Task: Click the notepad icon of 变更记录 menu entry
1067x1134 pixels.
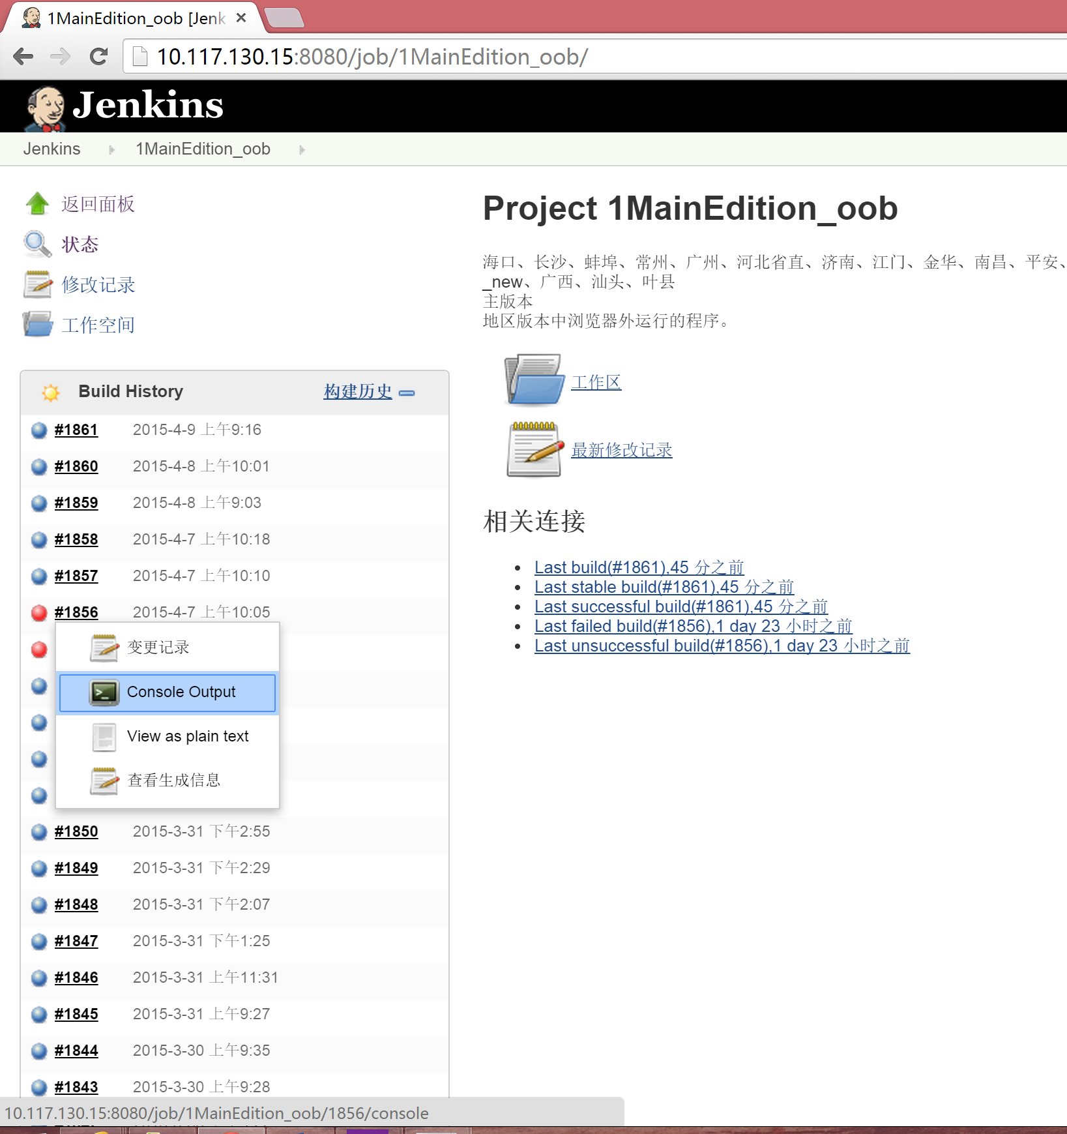Action: [104, 648]
